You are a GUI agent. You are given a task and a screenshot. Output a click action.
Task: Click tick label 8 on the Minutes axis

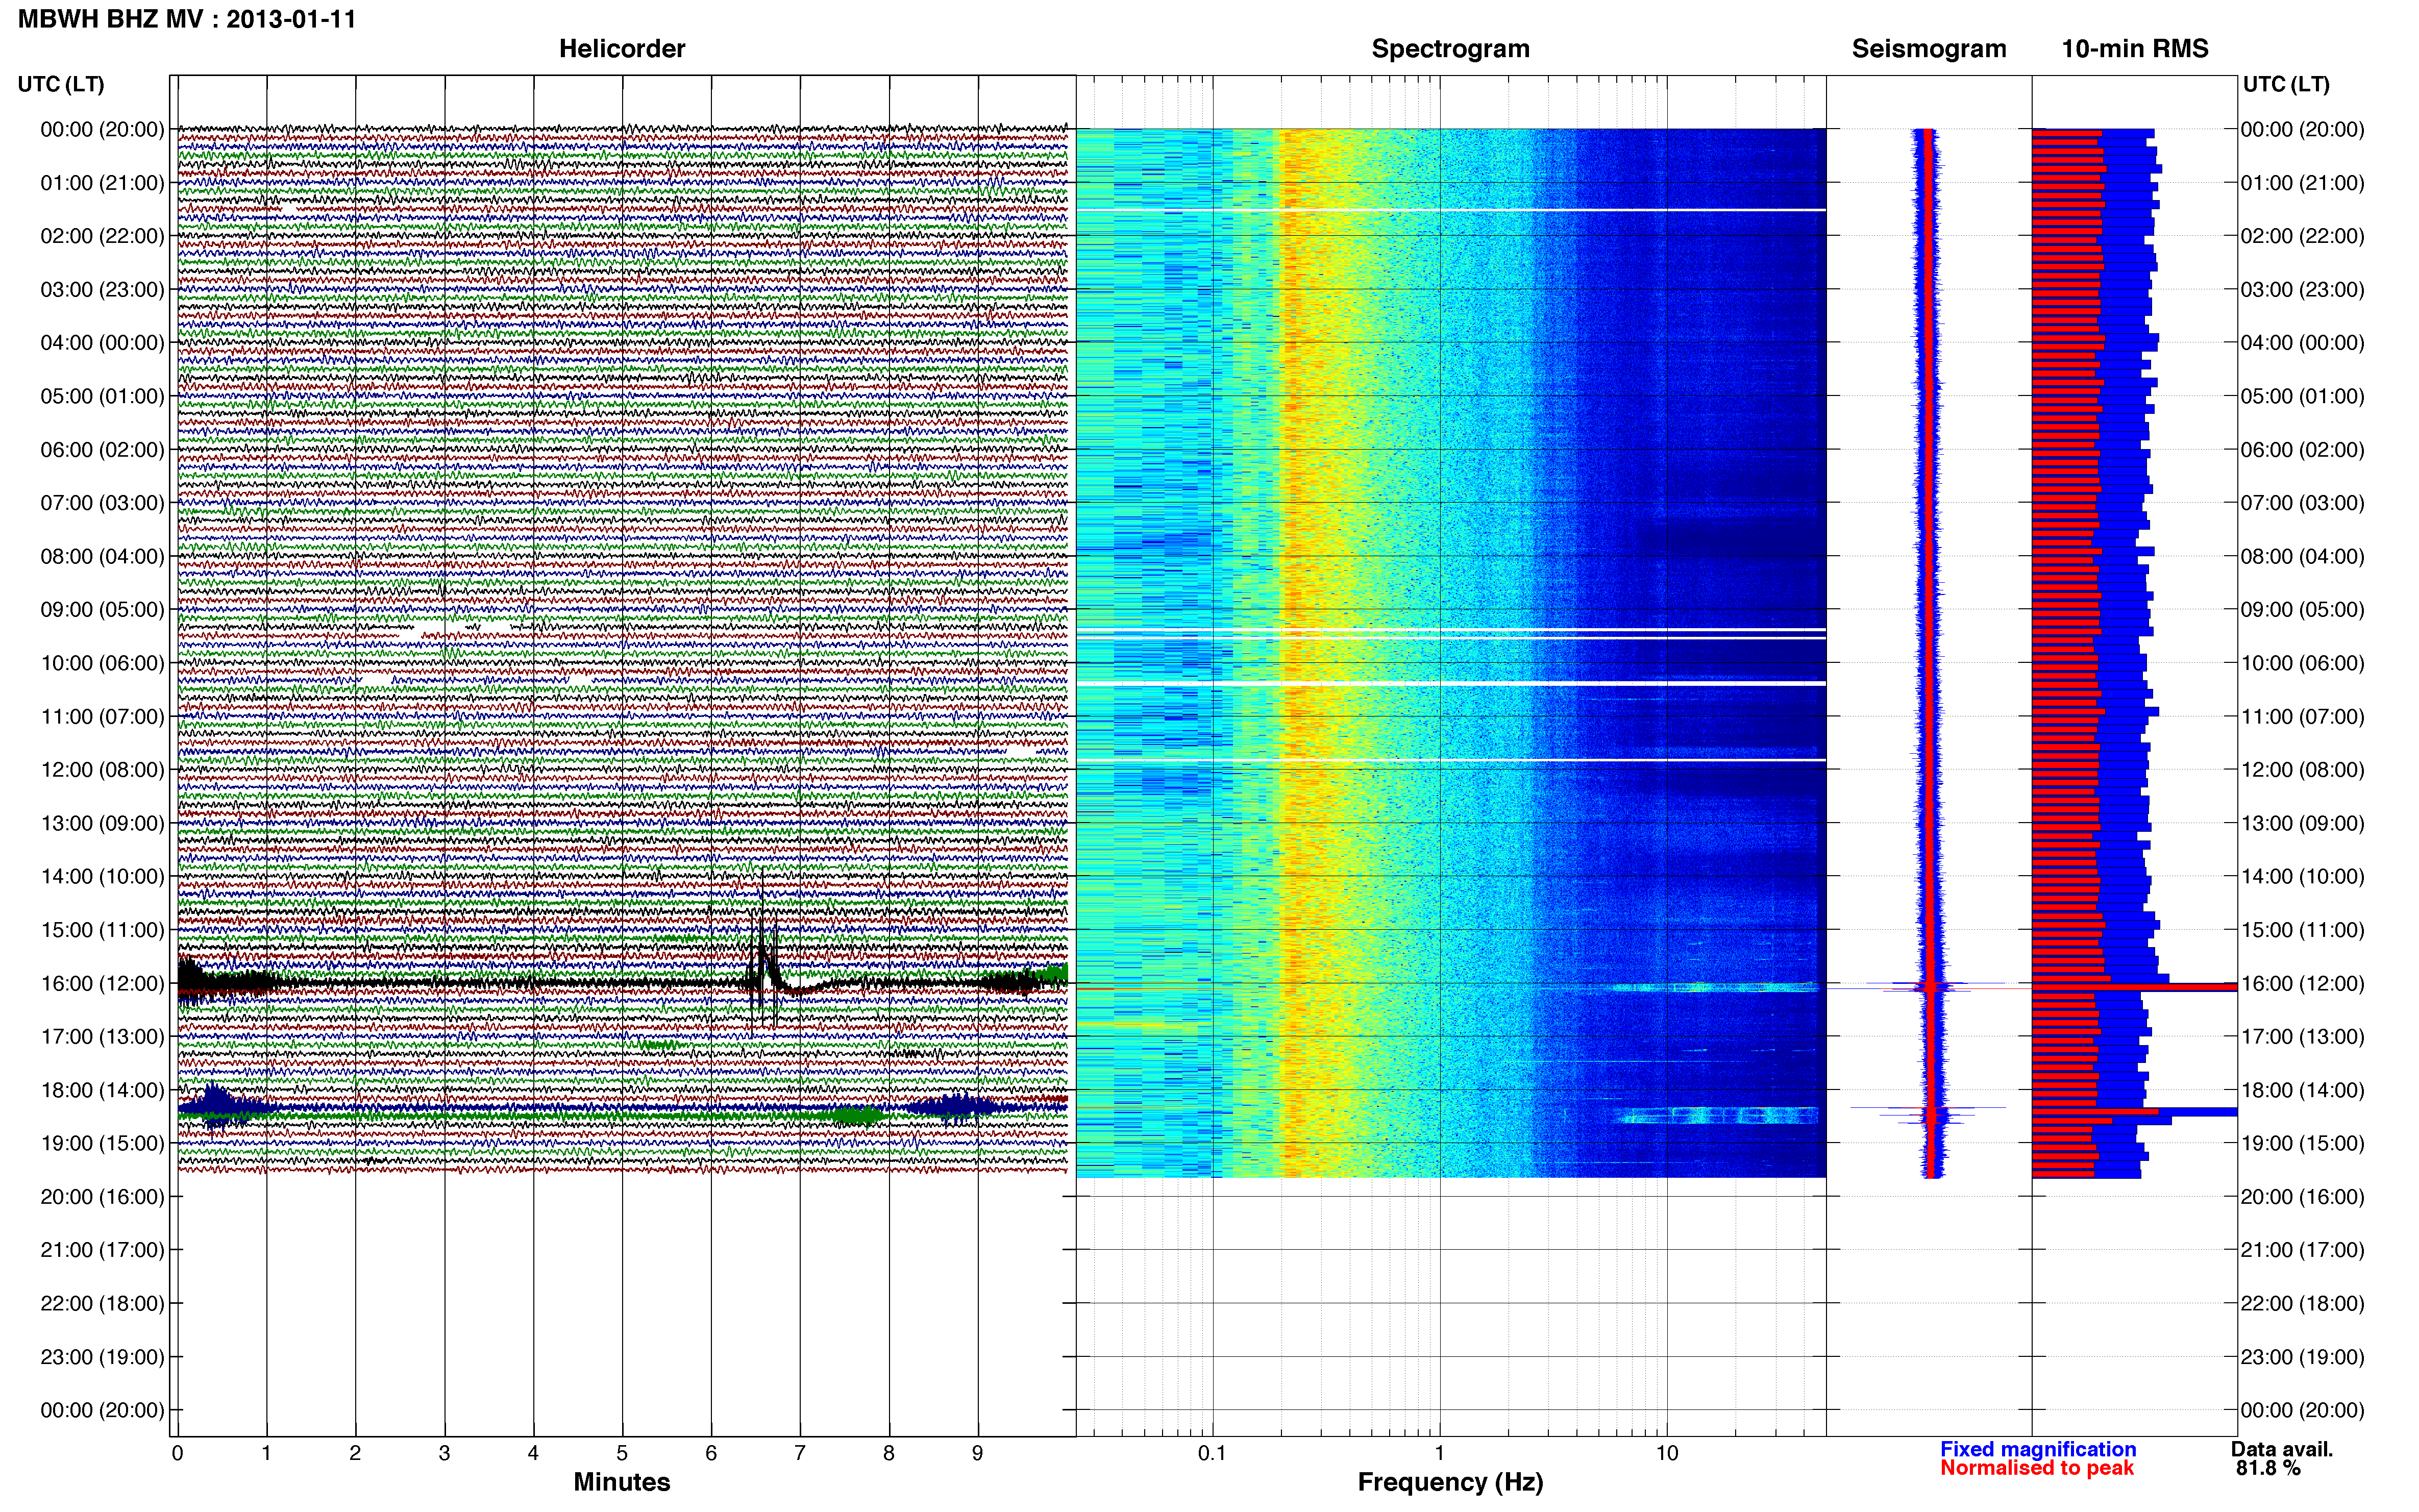pos(888,1453)
